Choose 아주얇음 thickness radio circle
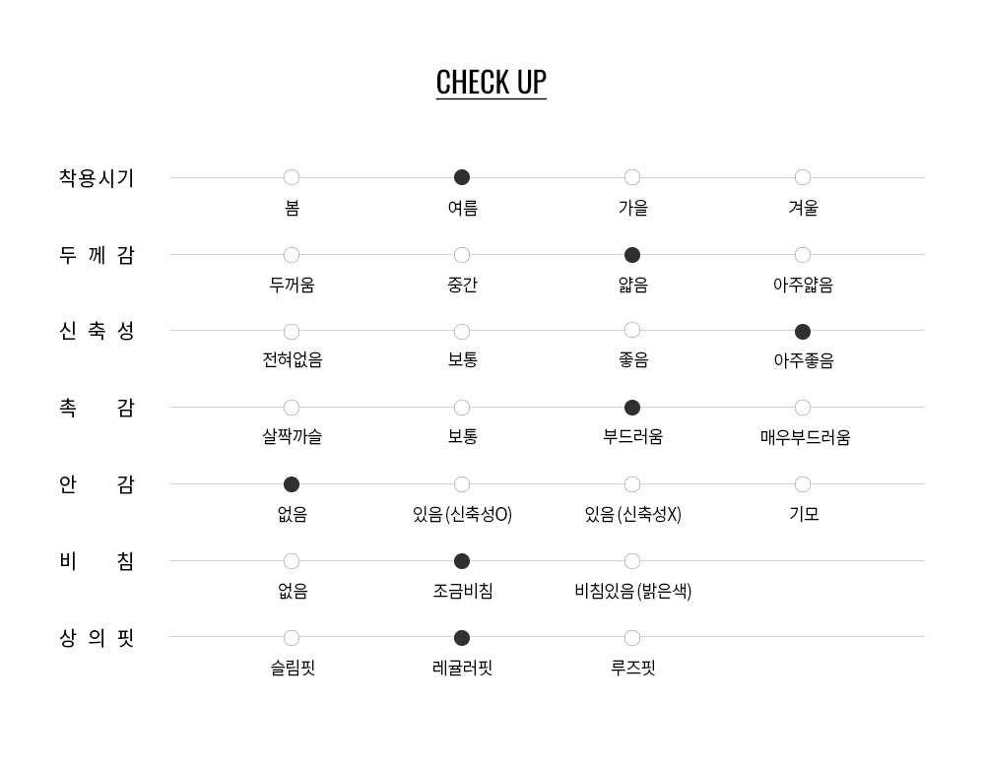 tap(803, 255)
